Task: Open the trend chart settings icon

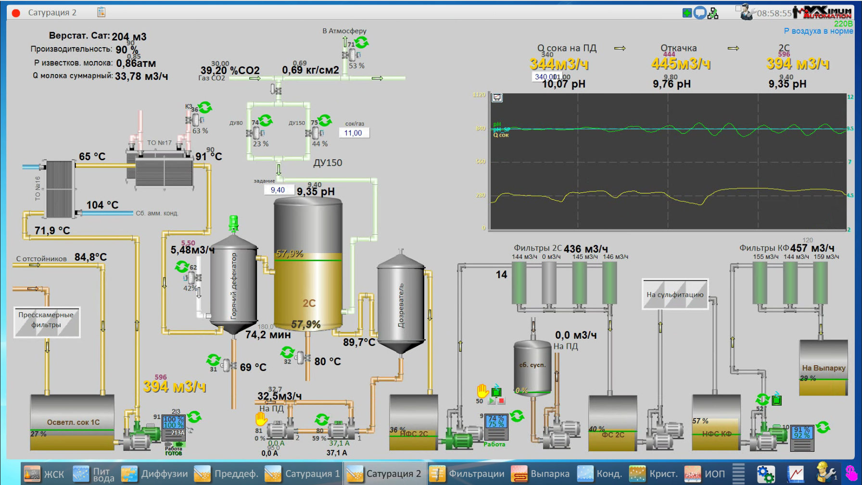Action: click(x=497, y=98)
